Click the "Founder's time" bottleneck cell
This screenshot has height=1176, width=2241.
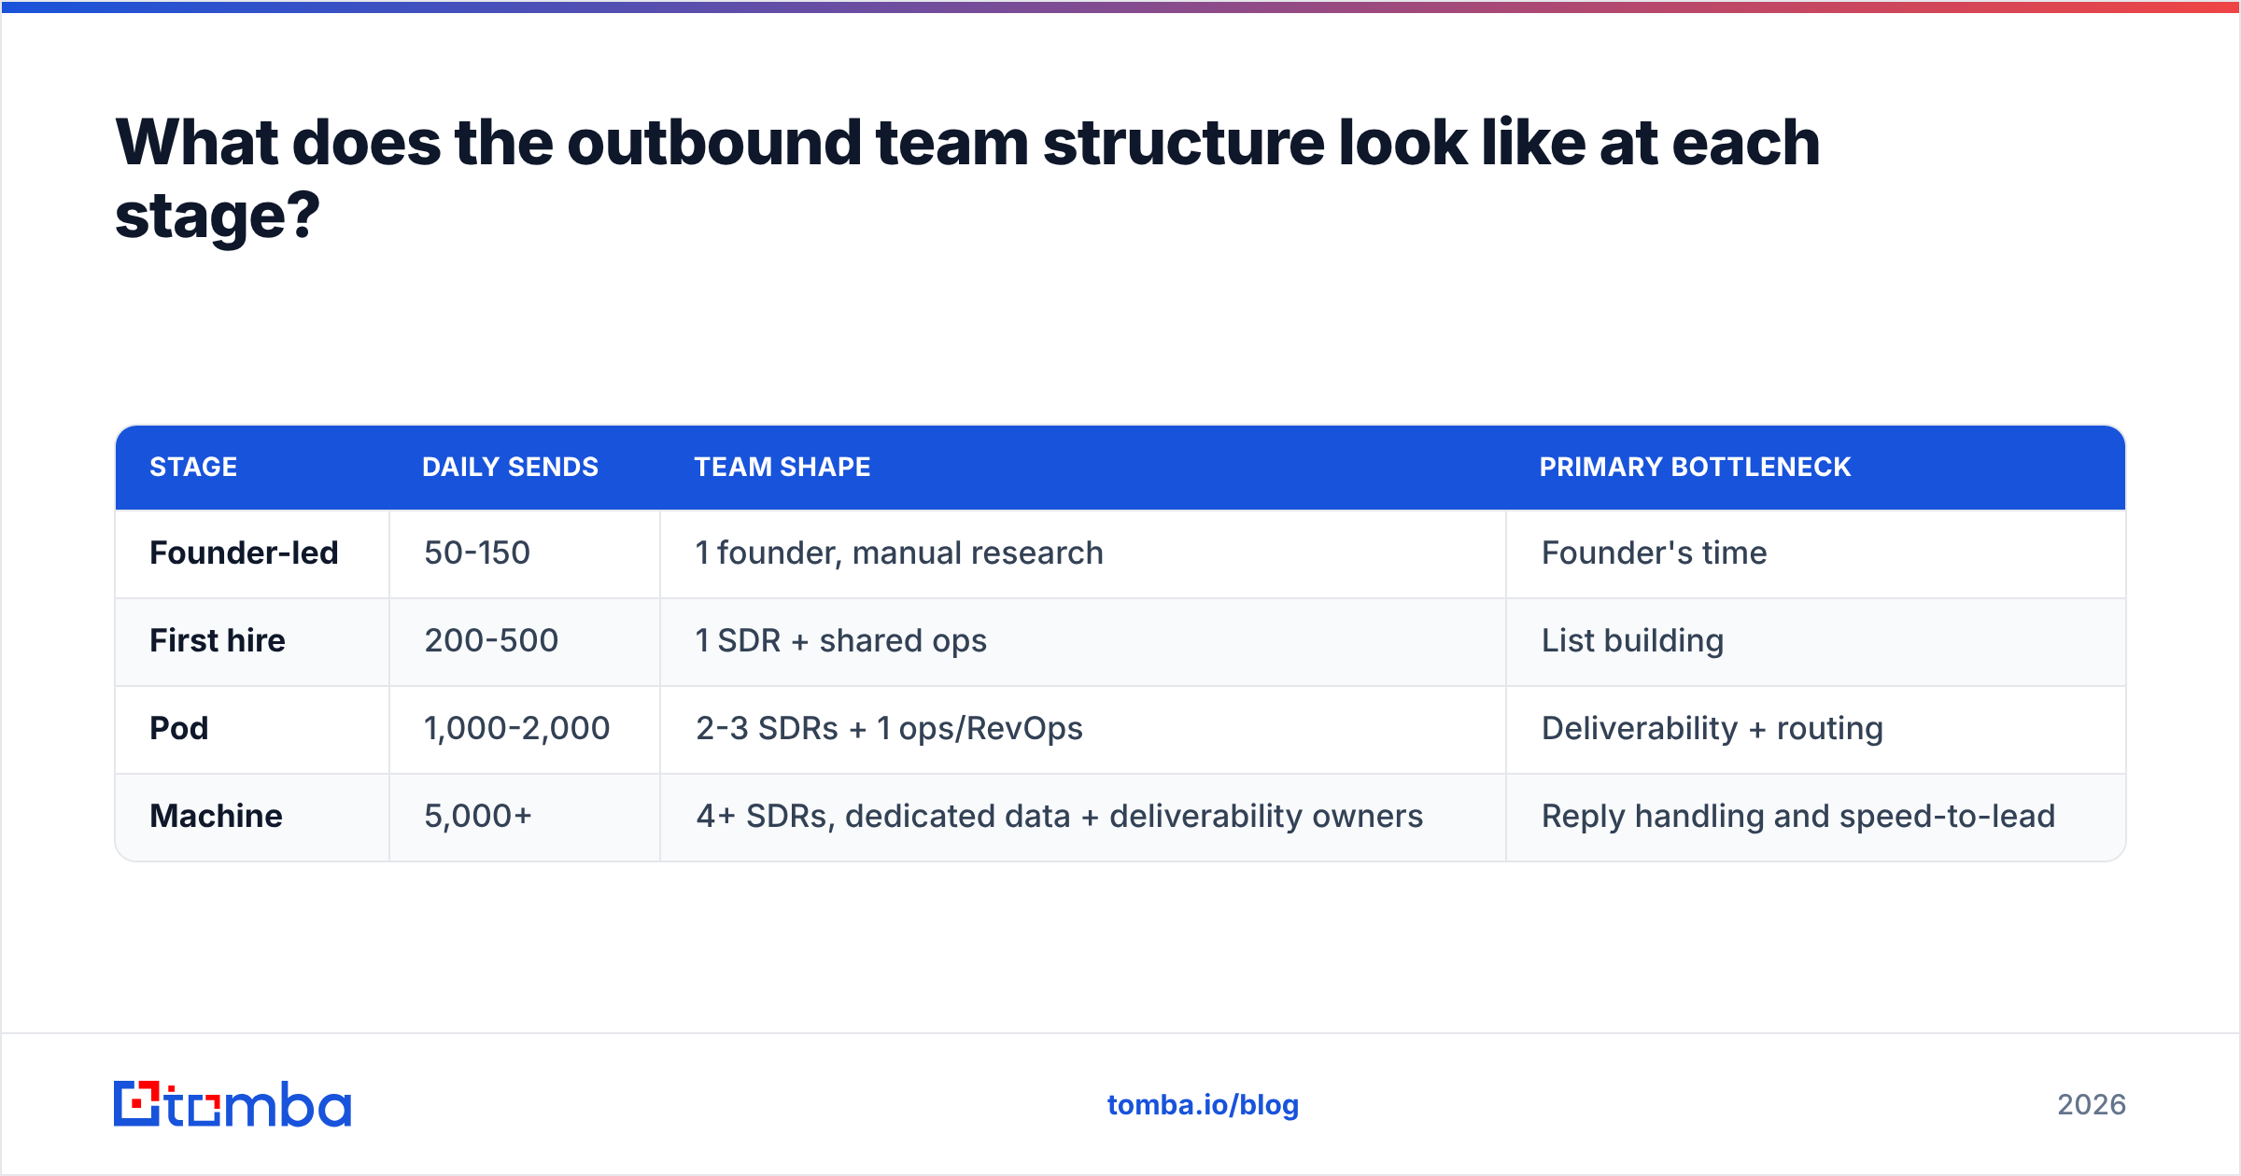pos(1816,553)
